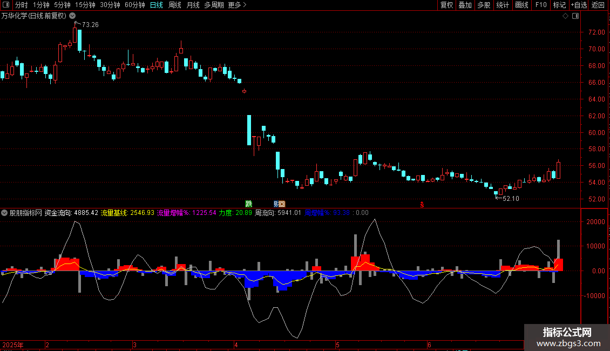Switch to the 周线 weekly chart
Image resolution: width=610 pixels, height=351 pixels.
point(175,5)
